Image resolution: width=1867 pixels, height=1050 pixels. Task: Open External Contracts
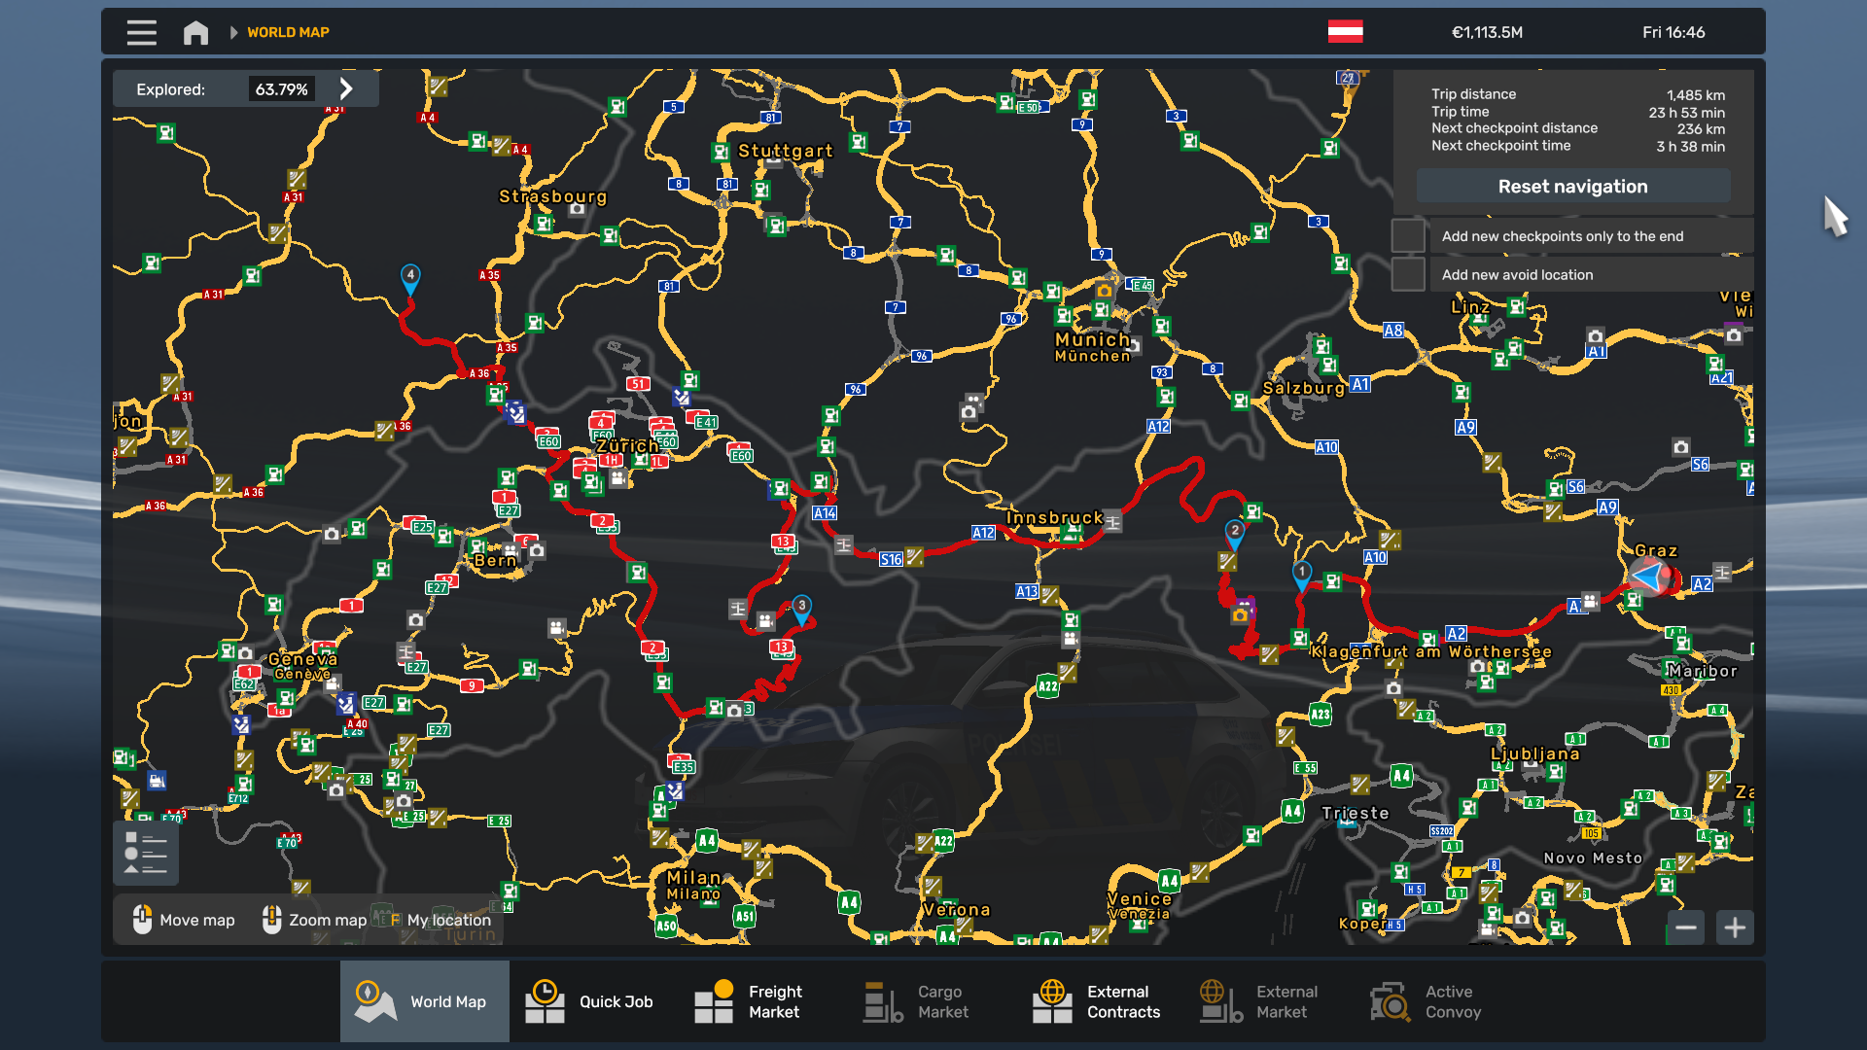coord(1052,1001)
